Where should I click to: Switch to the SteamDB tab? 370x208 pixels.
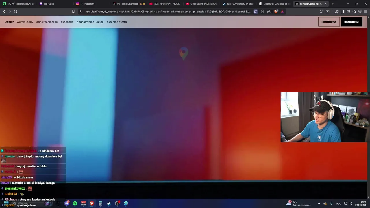point(275,4)
